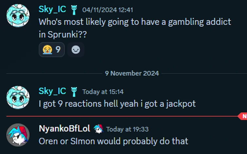Click the "Oren or SImon" message text
The width and height of the screenshot is (247, 154).
point(113,141)
